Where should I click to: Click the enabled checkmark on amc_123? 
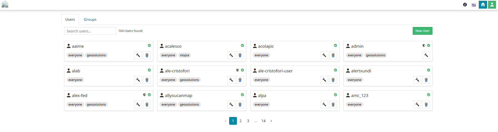coord(429,95)
